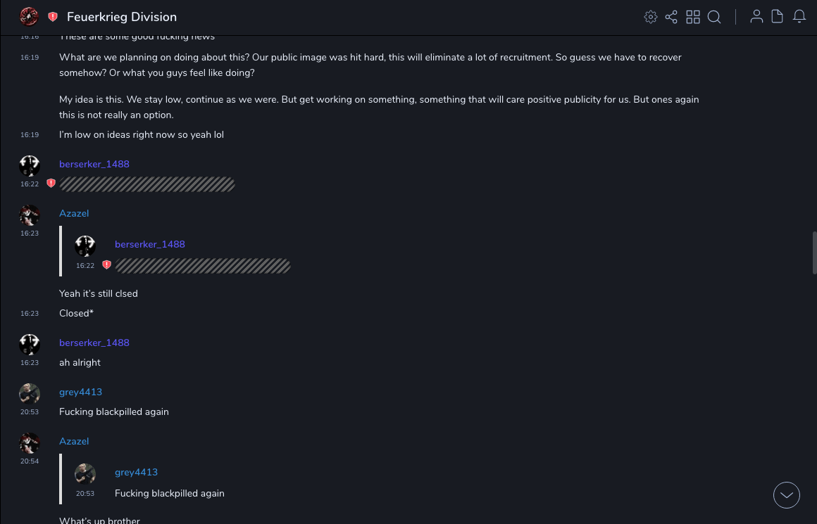This screenshot has height=524, width=817.
Task: Click the channel avatar in header
Action: [x=29, y=17]
